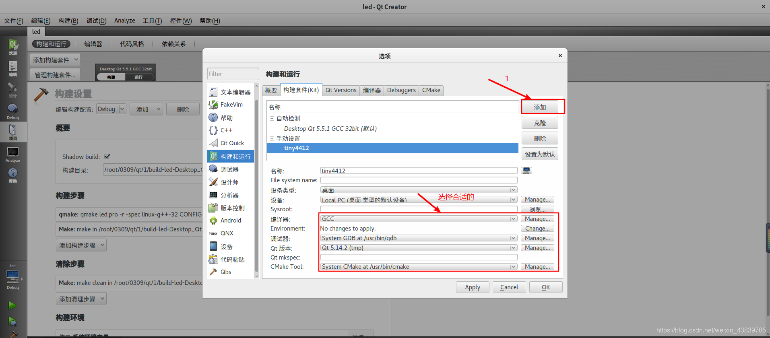Click the options Filter input field
The height and width of the screenshot is (338, 770).
click(233, 74)
